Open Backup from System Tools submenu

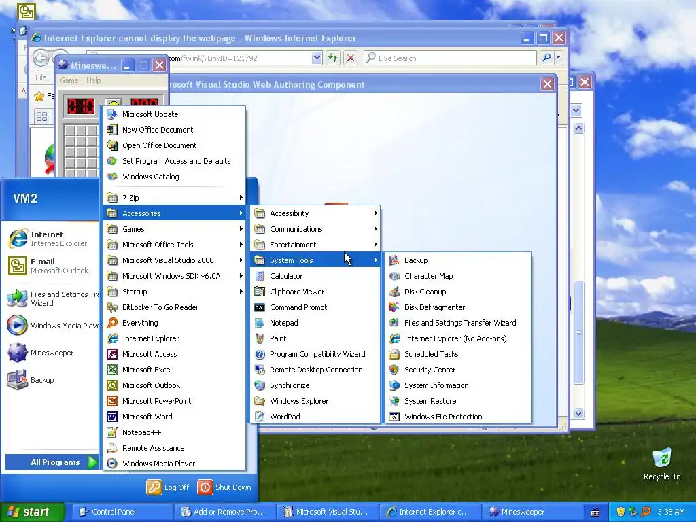pyautogui.click(x=457, y=260)
